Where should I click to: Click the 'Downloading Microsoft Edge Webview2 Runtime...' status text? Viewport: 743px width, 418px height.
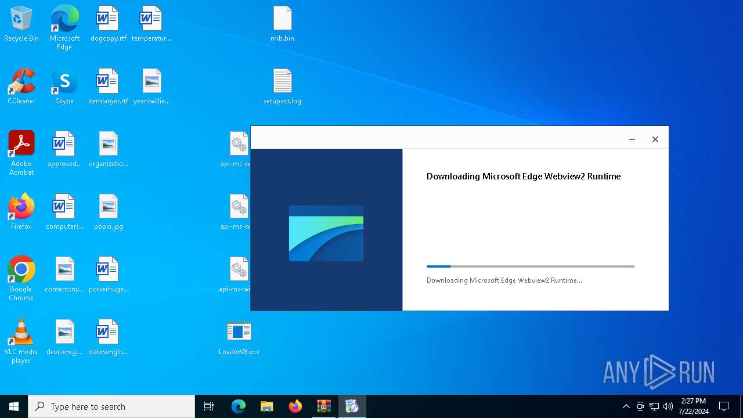[504, 280]
